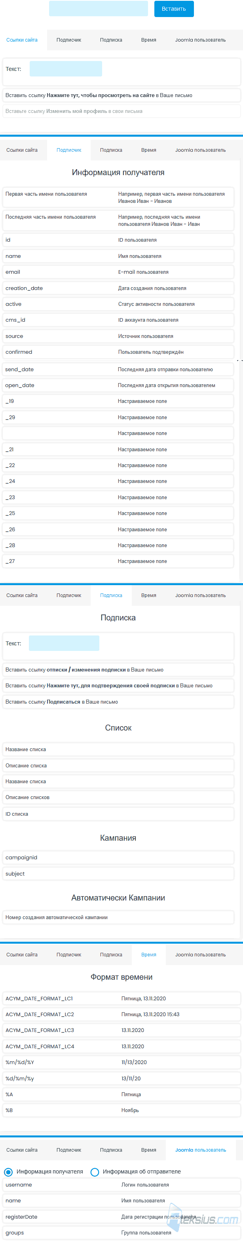This screenshot has width=243, height=1242.
Task: Pick the open_date row
Action: (x=118, y=385)
